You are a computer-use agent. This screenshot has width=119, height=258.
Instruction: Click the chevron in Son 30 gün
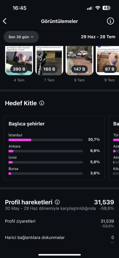[32, 37]
